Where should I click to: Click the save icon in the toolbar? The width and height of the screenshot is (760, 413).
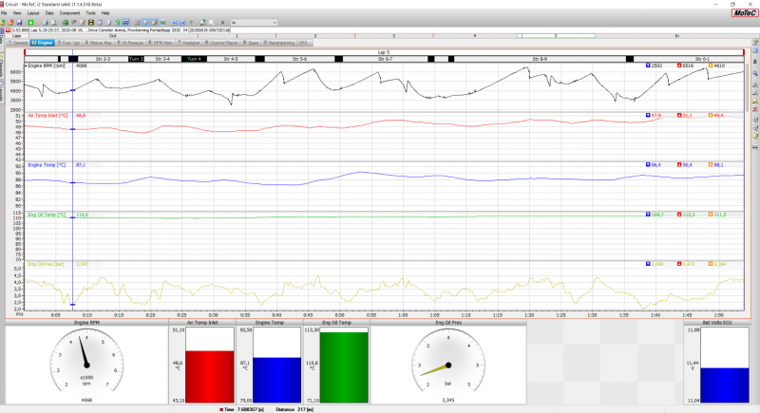point(19,21)
